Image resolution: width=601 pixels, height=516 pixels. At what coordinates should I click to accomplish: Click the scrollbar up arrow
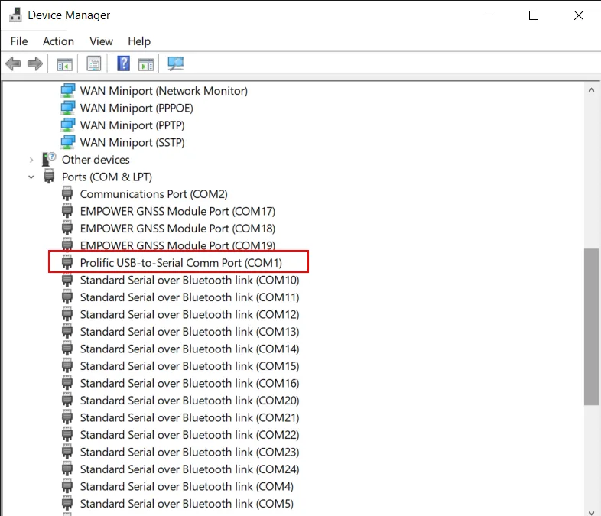coord(591,90)
